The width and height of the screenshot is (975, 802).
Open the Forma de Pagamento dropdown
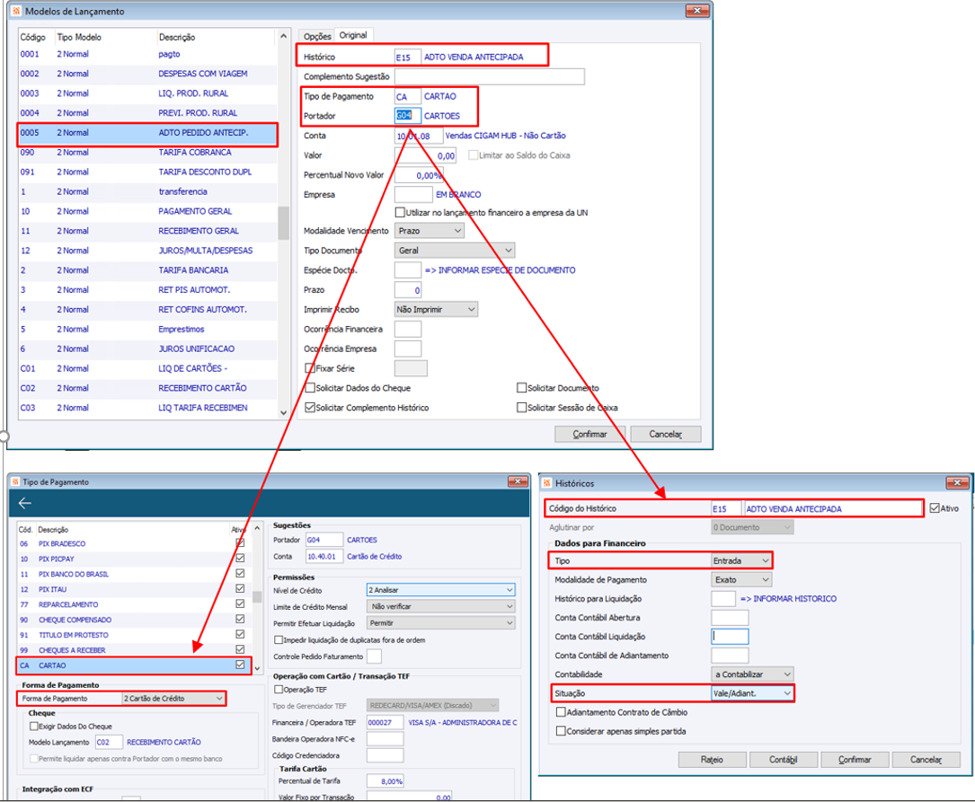(173, 698)
